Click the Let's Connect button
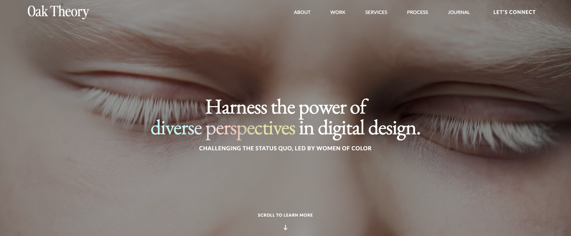Image resolution: width=571 pixels, height=236 pixels. click(x=514, y=12)
